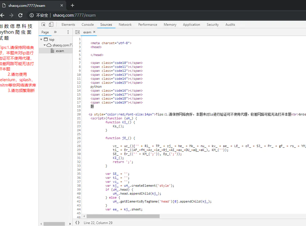Collapse the shaoq.com domain tree node
306x226 pixels.
coord(45,45)
